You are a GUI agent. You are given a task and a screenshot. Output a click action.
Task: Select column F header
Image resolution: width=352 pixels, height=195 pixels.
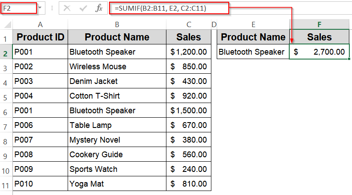click(x=320, y=24)
